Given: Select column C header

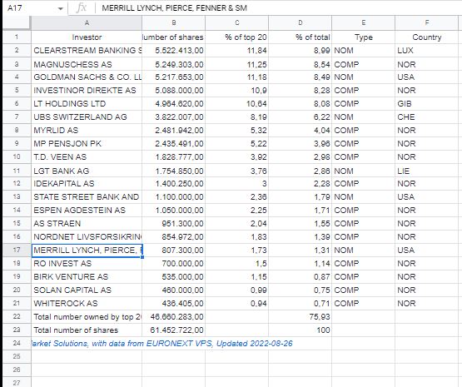Looking at the screenshot, I should (x=237, y=22).
